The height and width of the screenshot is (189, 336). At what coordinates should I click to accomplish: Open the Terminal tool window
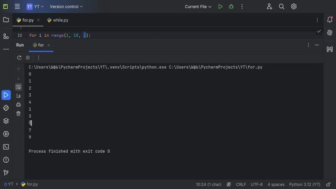point(6,147)
